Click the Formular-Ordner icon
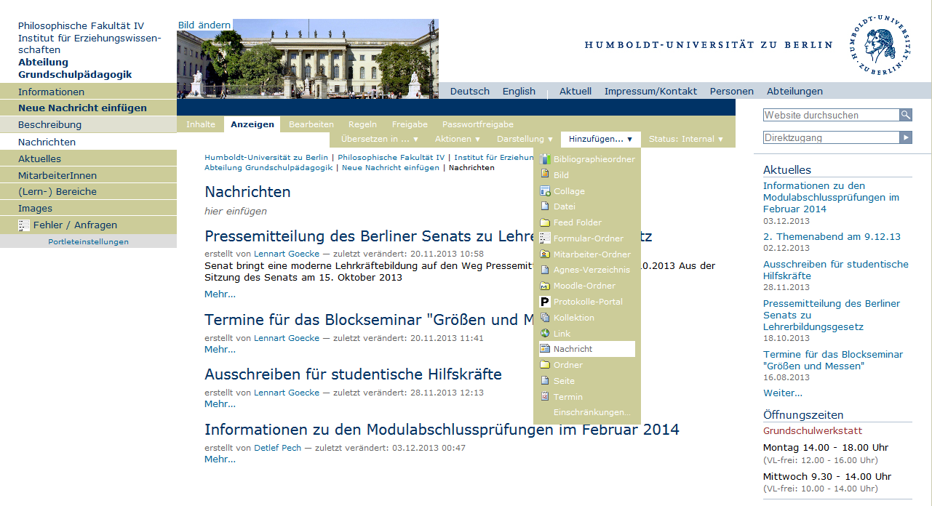Viewport: 932px width, 506px height. click(x=545, y=238)
